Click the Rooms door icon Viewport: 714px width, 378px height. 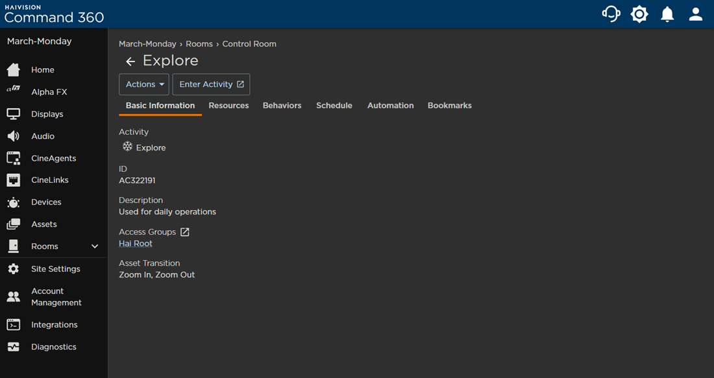pyautogui.click(x=13, y=246)
